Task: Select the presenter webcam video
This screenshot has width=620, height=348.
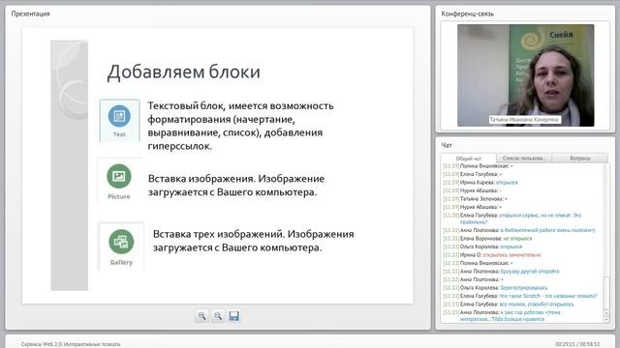Action: [525, 75]
